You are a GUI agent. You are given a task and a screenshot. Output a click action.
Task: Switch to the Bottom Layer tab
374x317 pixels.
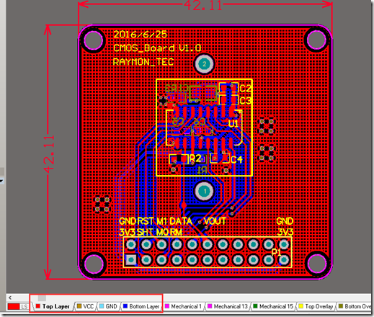141,306
